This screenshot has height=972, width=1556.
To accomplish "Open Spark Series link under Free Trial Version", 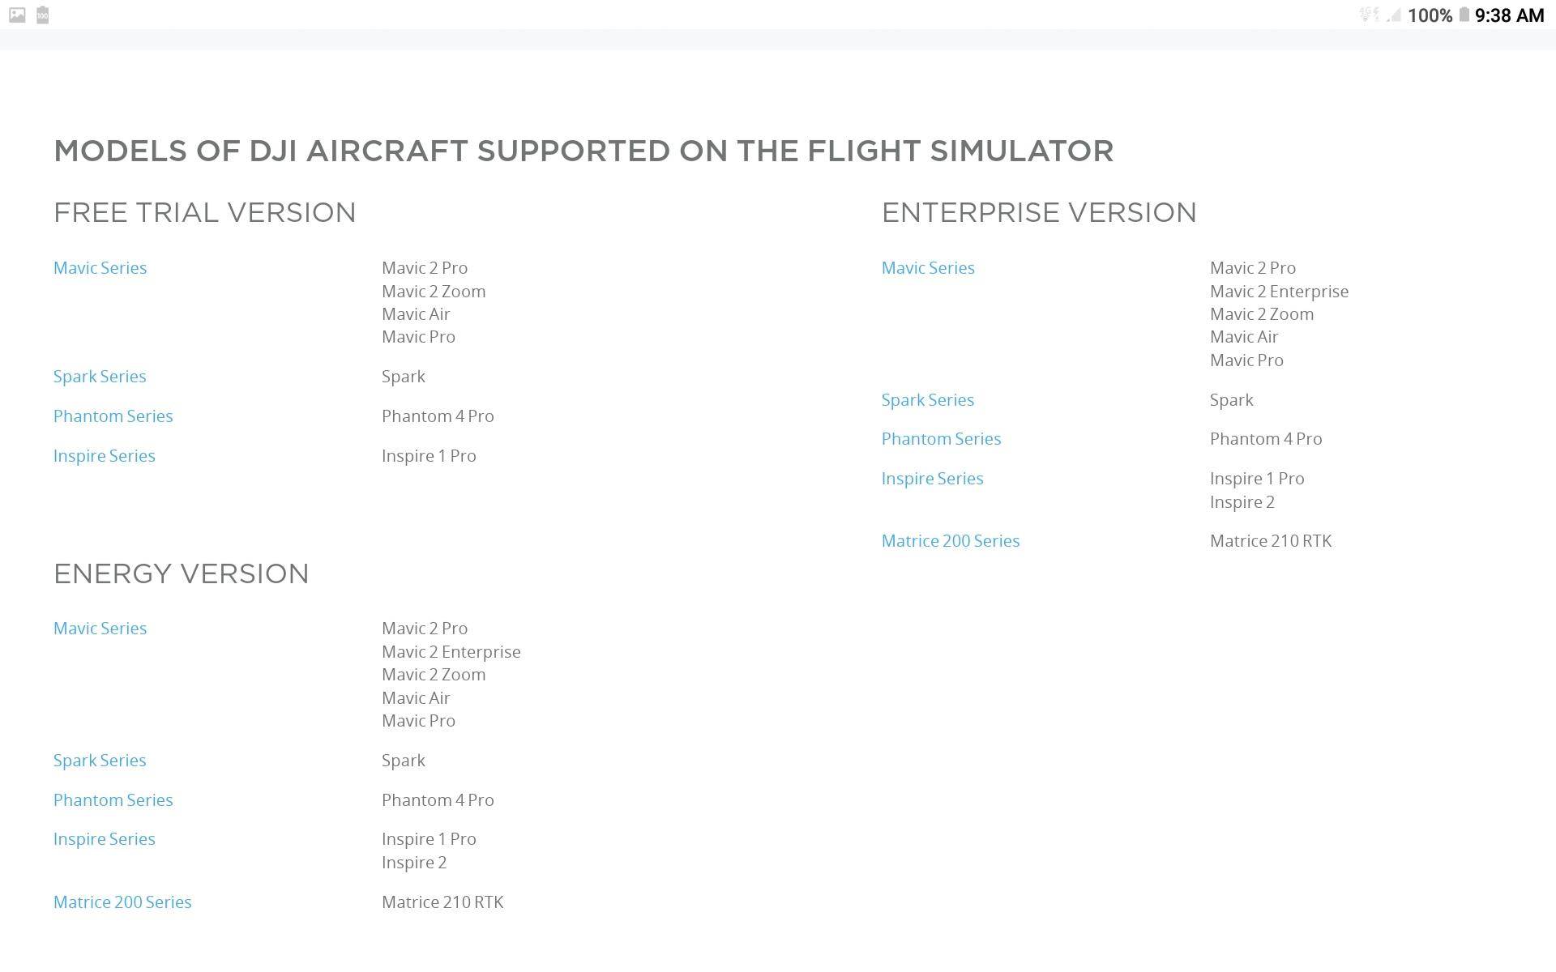I will pos(100,377).
